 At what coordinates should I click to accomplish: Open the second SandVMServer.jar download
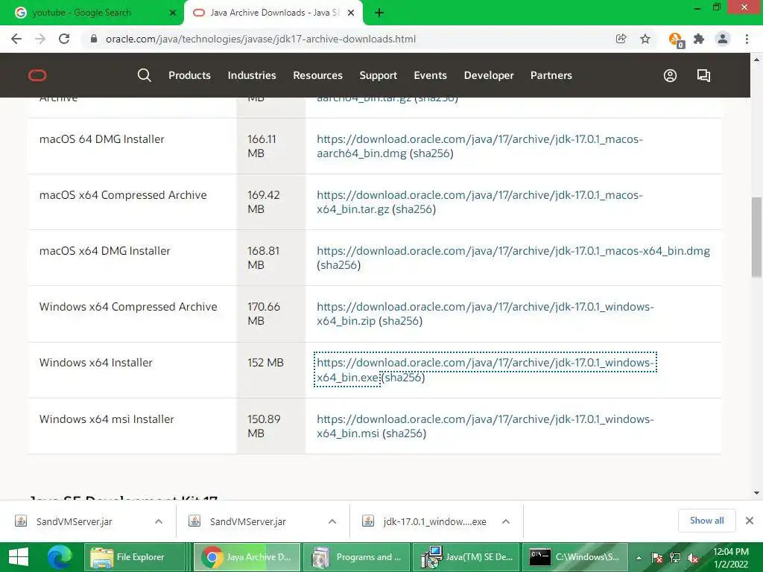[247, 521]
